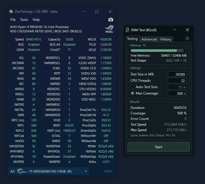Click the ProcOdt Pu value 43.6 Ω
Screen dimensions: 205x184
[106, 110]
